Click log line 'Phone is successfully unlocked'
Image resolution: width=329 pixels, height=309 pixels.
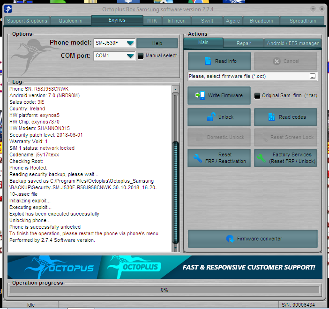45,227
